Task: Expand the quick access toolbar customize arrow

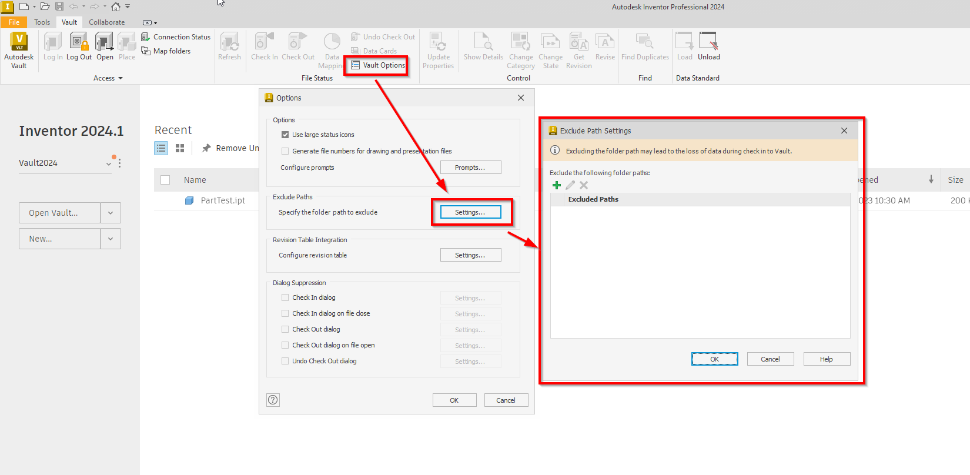Action: (x=128, y=7)
